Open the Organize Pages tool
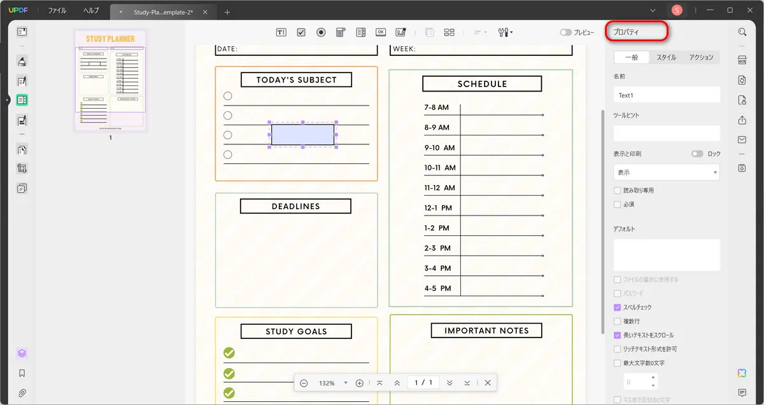The image size is (764, 405). (22, 149)
